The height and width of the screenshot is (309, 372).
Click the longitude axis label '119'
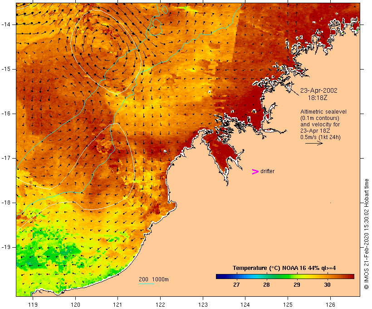point(33,304)
